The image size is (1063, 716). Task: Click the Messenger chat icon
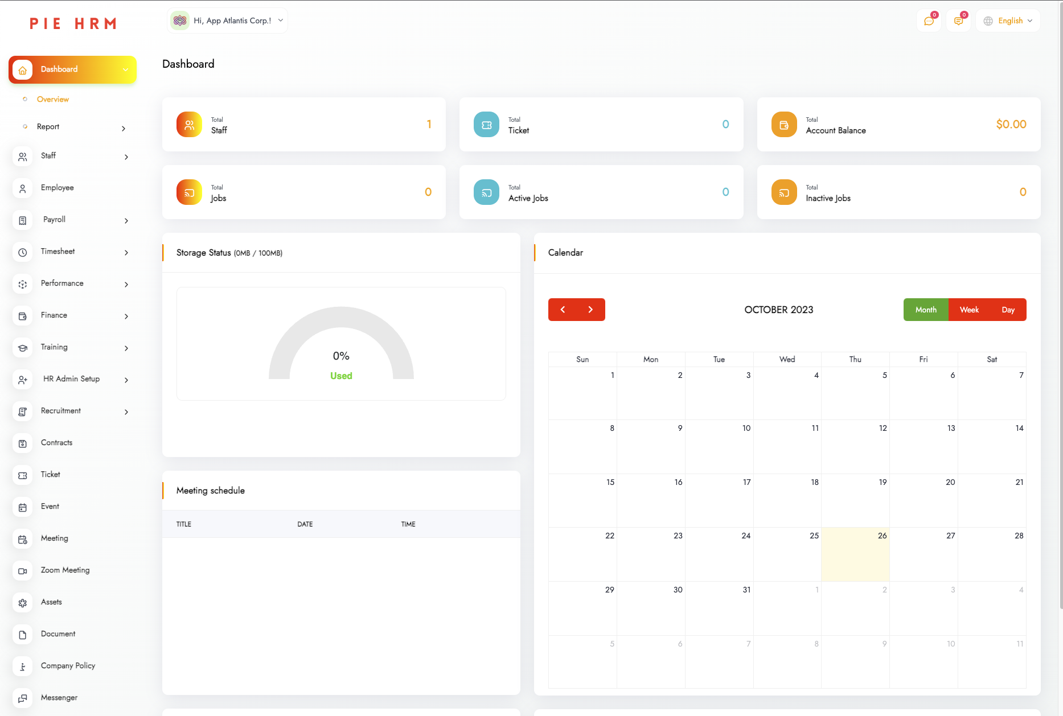click(22, 698)
